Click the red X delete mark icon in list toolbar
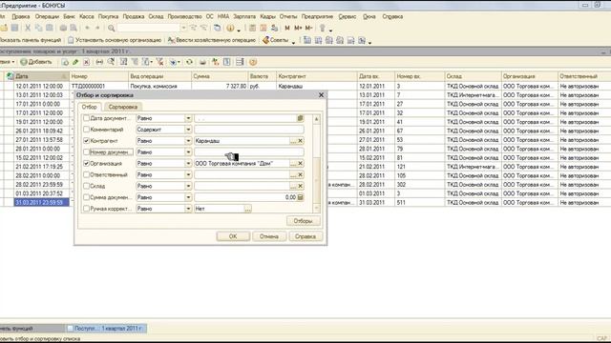 [x=87, y=62]
